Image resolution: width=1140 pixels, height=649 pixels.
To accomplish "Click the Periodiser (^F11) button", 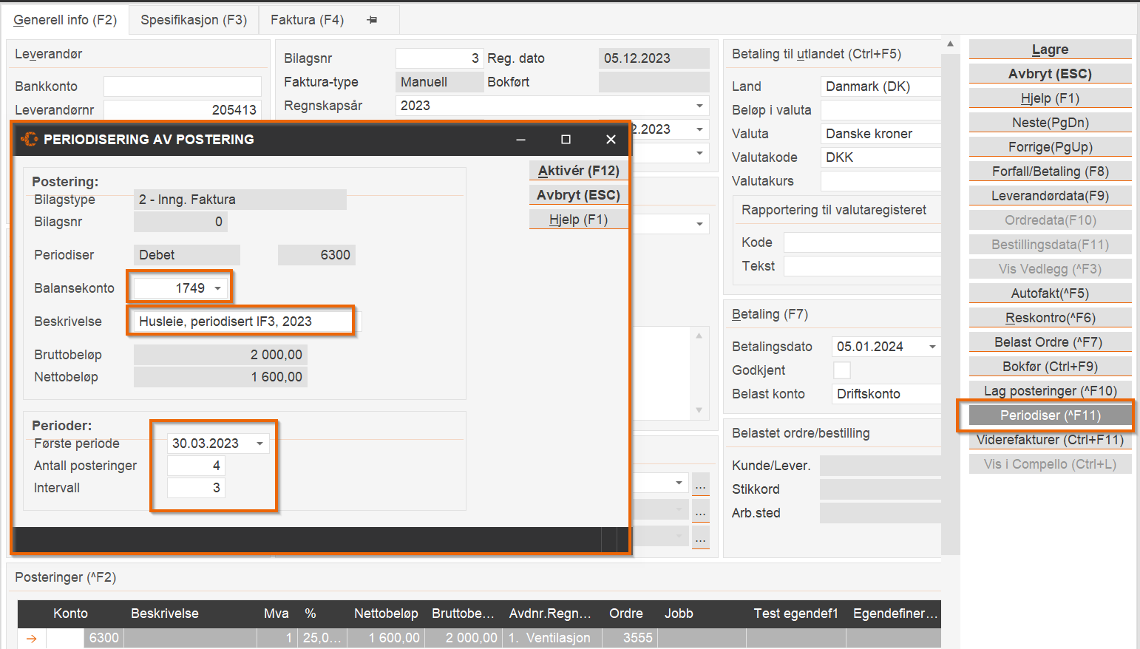I will pos(1050,415).
